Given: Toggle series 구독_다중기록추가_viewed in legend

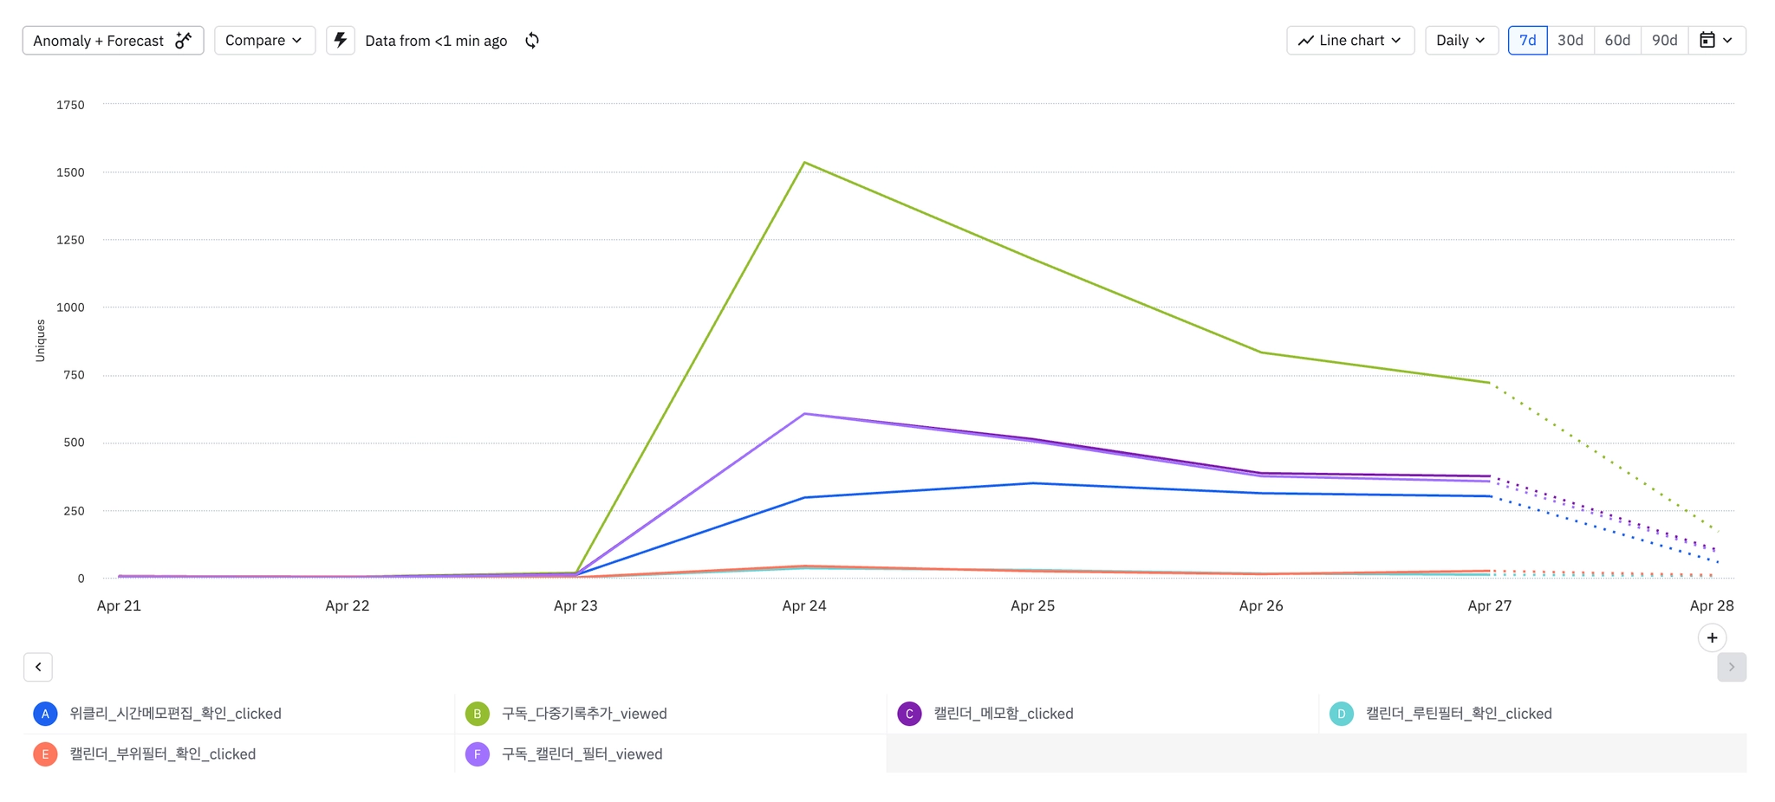Looking at the screenshot, I should coord(584,714).
